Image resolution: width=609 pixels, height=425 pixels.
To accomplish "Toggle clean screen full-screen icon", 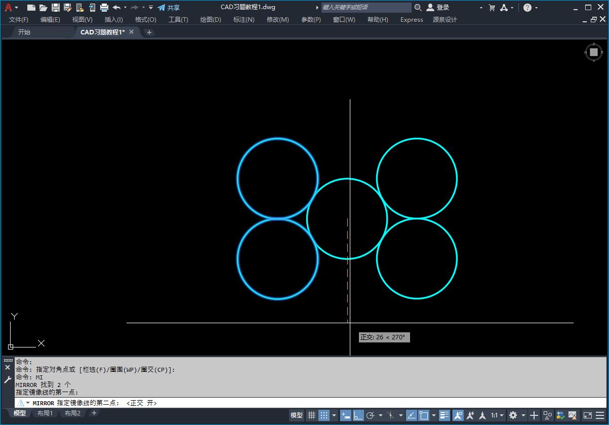I will tap(587, 415).
